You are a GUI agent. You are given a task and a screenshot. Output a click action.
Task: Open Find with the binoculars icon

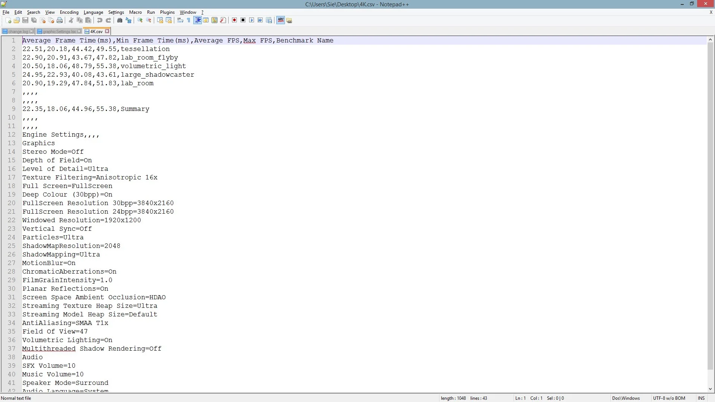pos(120,20)
